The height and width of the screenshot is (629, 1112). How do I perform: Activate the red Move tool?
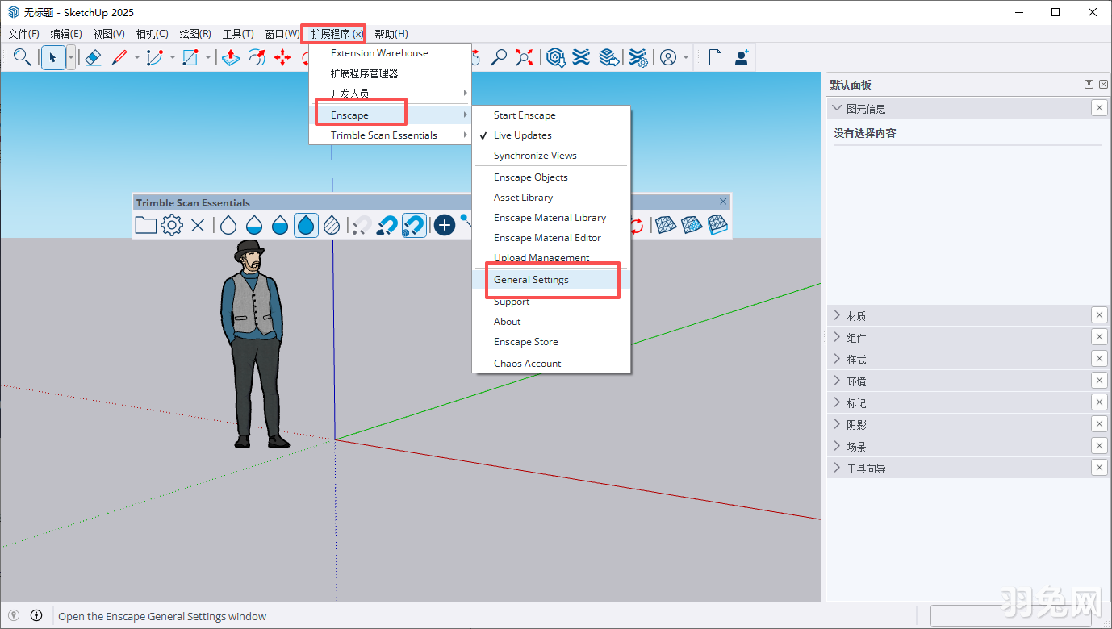[282, 57]
